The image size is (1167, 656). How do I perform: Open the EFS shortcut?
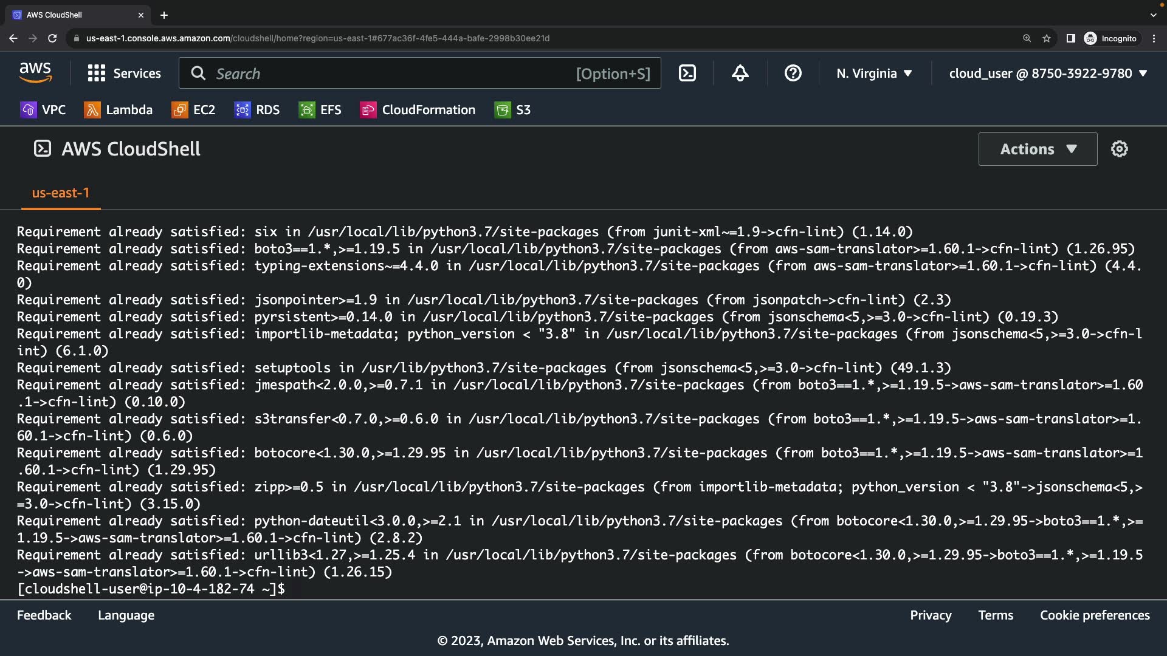(320, 110)
